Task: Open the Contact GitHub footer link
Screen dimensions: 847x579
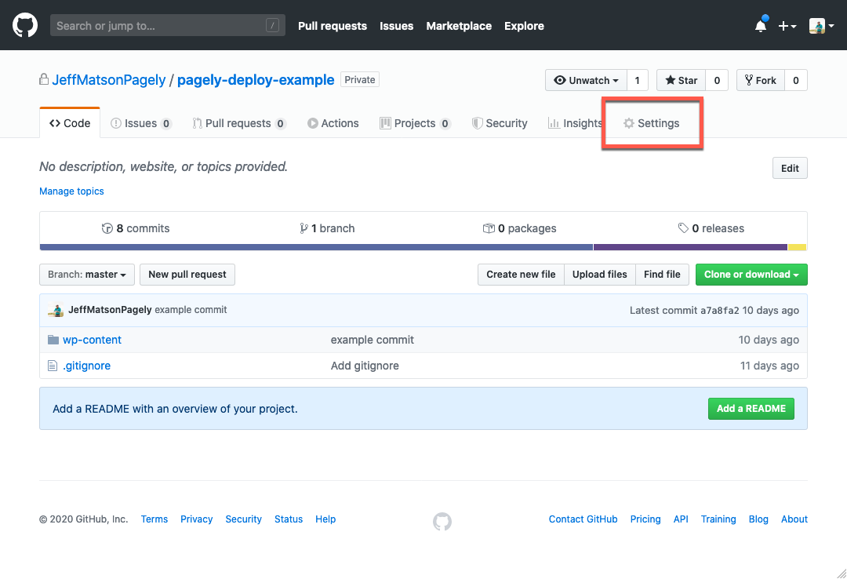Action: 583,519
